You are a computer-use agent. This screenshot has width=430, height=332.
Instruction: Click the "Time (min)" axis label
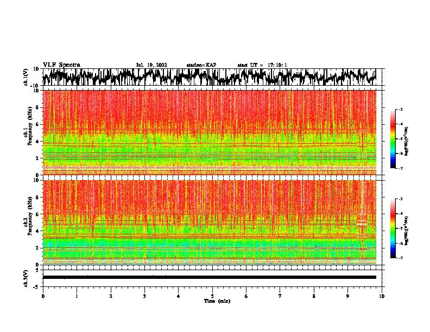pyautogui.click(x=217, y=301)
